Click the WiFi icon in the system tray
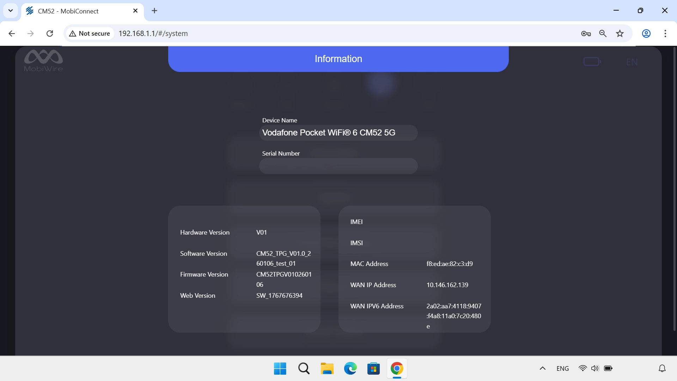Screen dimensions: 677x381 [x=583, y=368]
